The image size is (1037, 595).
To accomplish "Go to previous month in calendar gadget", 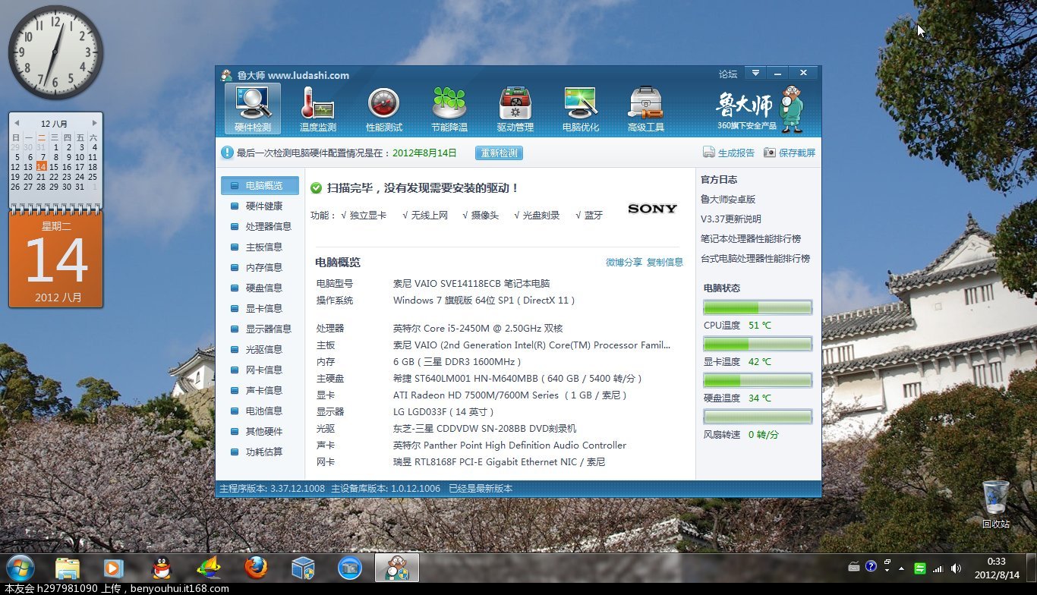I will point(15,123).
